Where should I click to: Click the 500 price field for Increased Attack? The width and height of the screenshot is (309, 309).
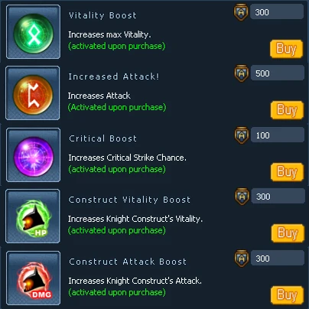pyautogui.click(x=278, y=73)
